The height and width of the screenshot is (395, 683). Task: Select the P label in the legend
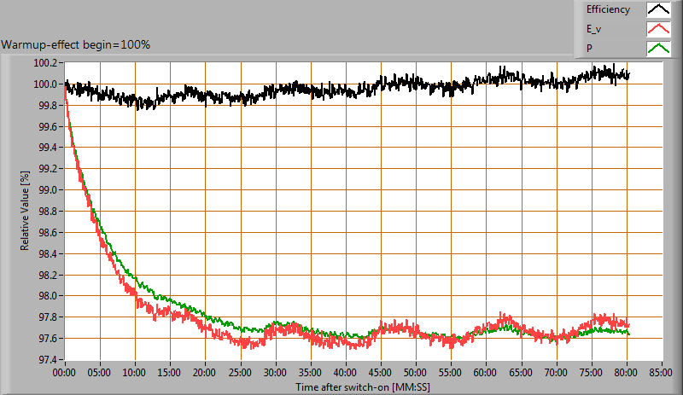589,49
